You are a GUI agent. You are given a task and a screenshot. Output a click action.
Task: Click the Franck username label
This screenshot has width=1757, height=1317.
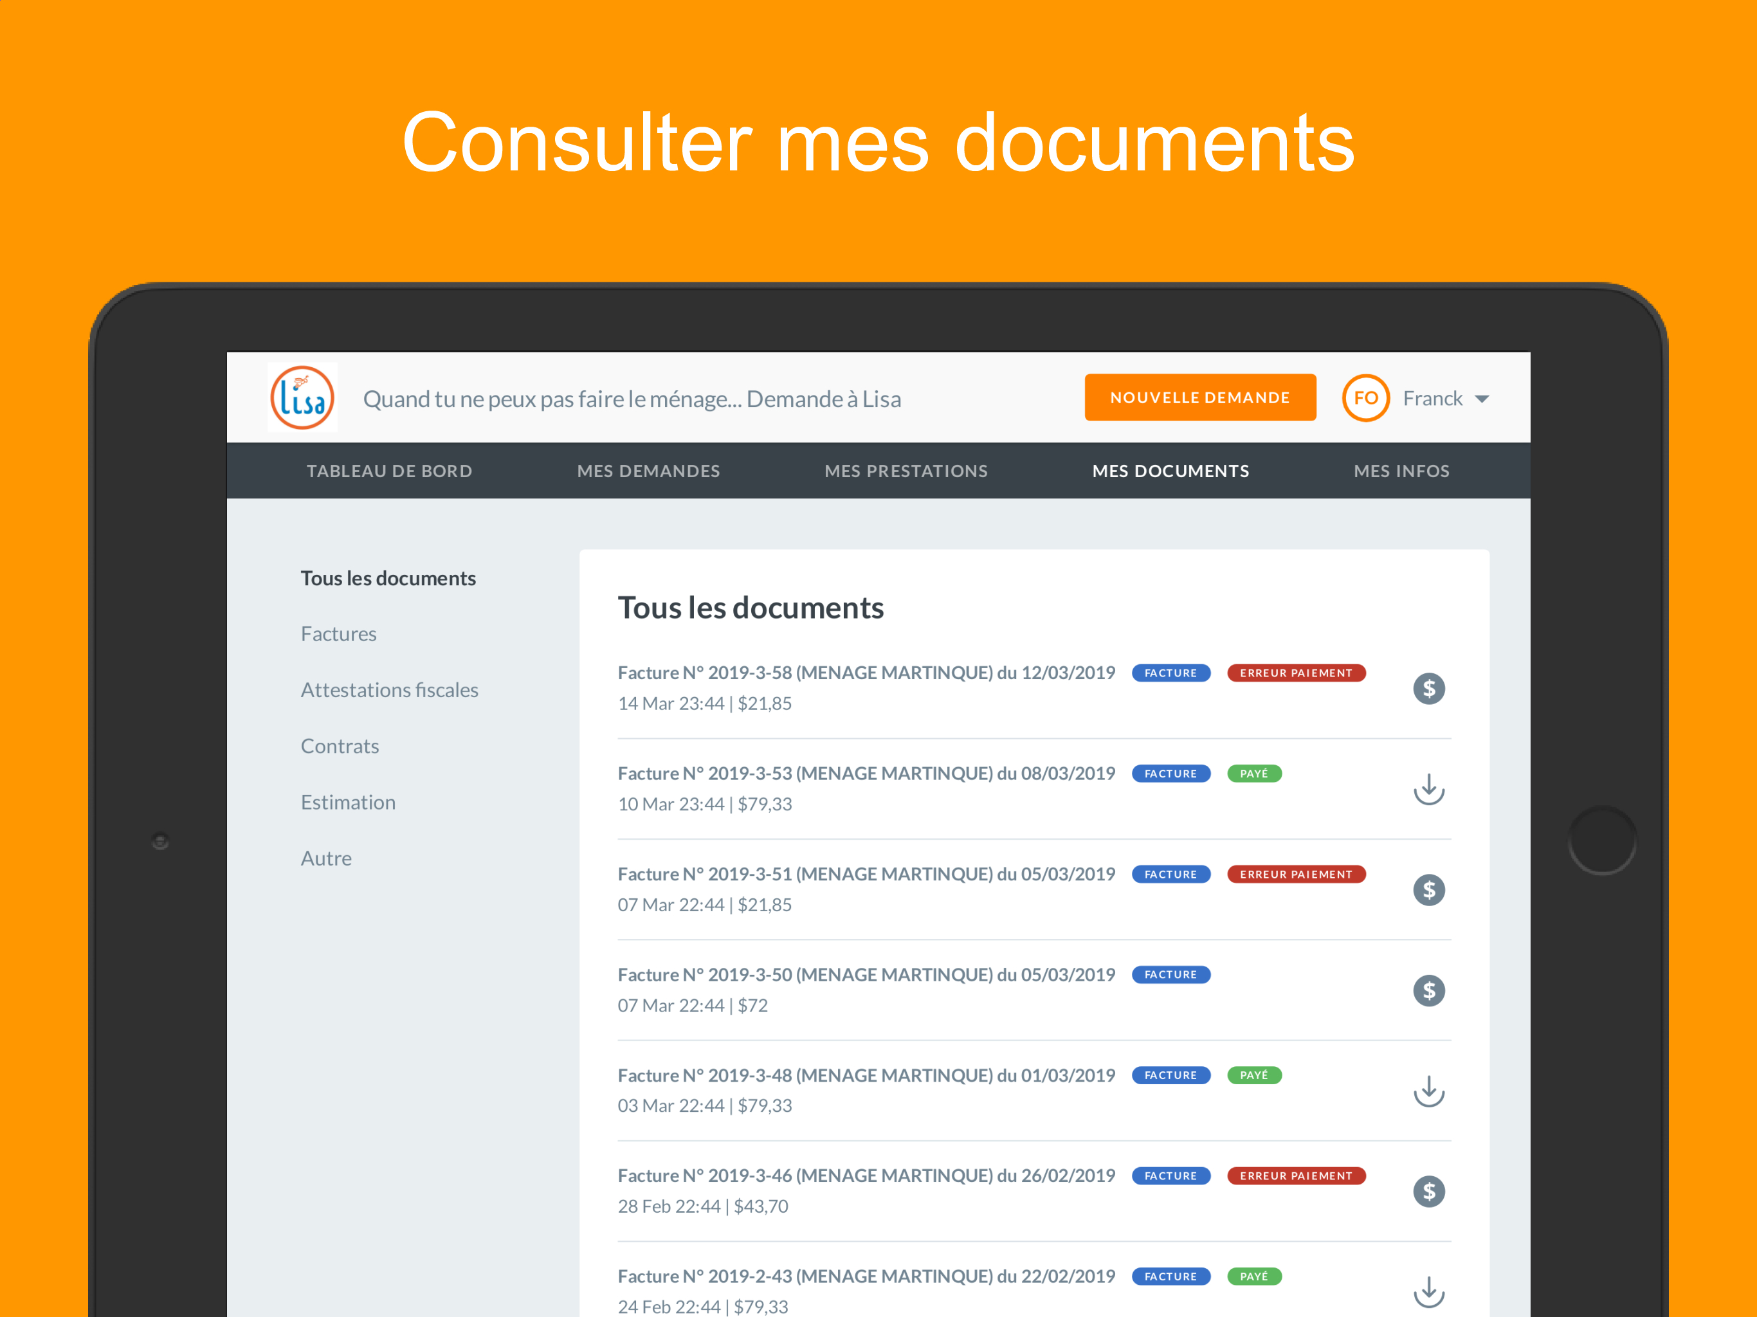1432,398
